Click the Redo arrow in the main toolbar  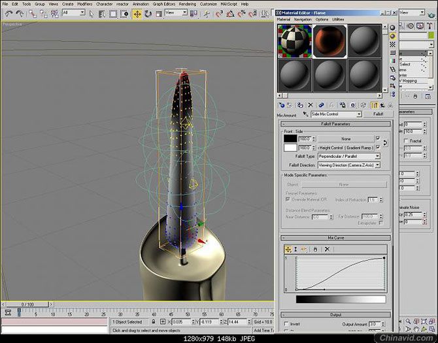[20, 13]
